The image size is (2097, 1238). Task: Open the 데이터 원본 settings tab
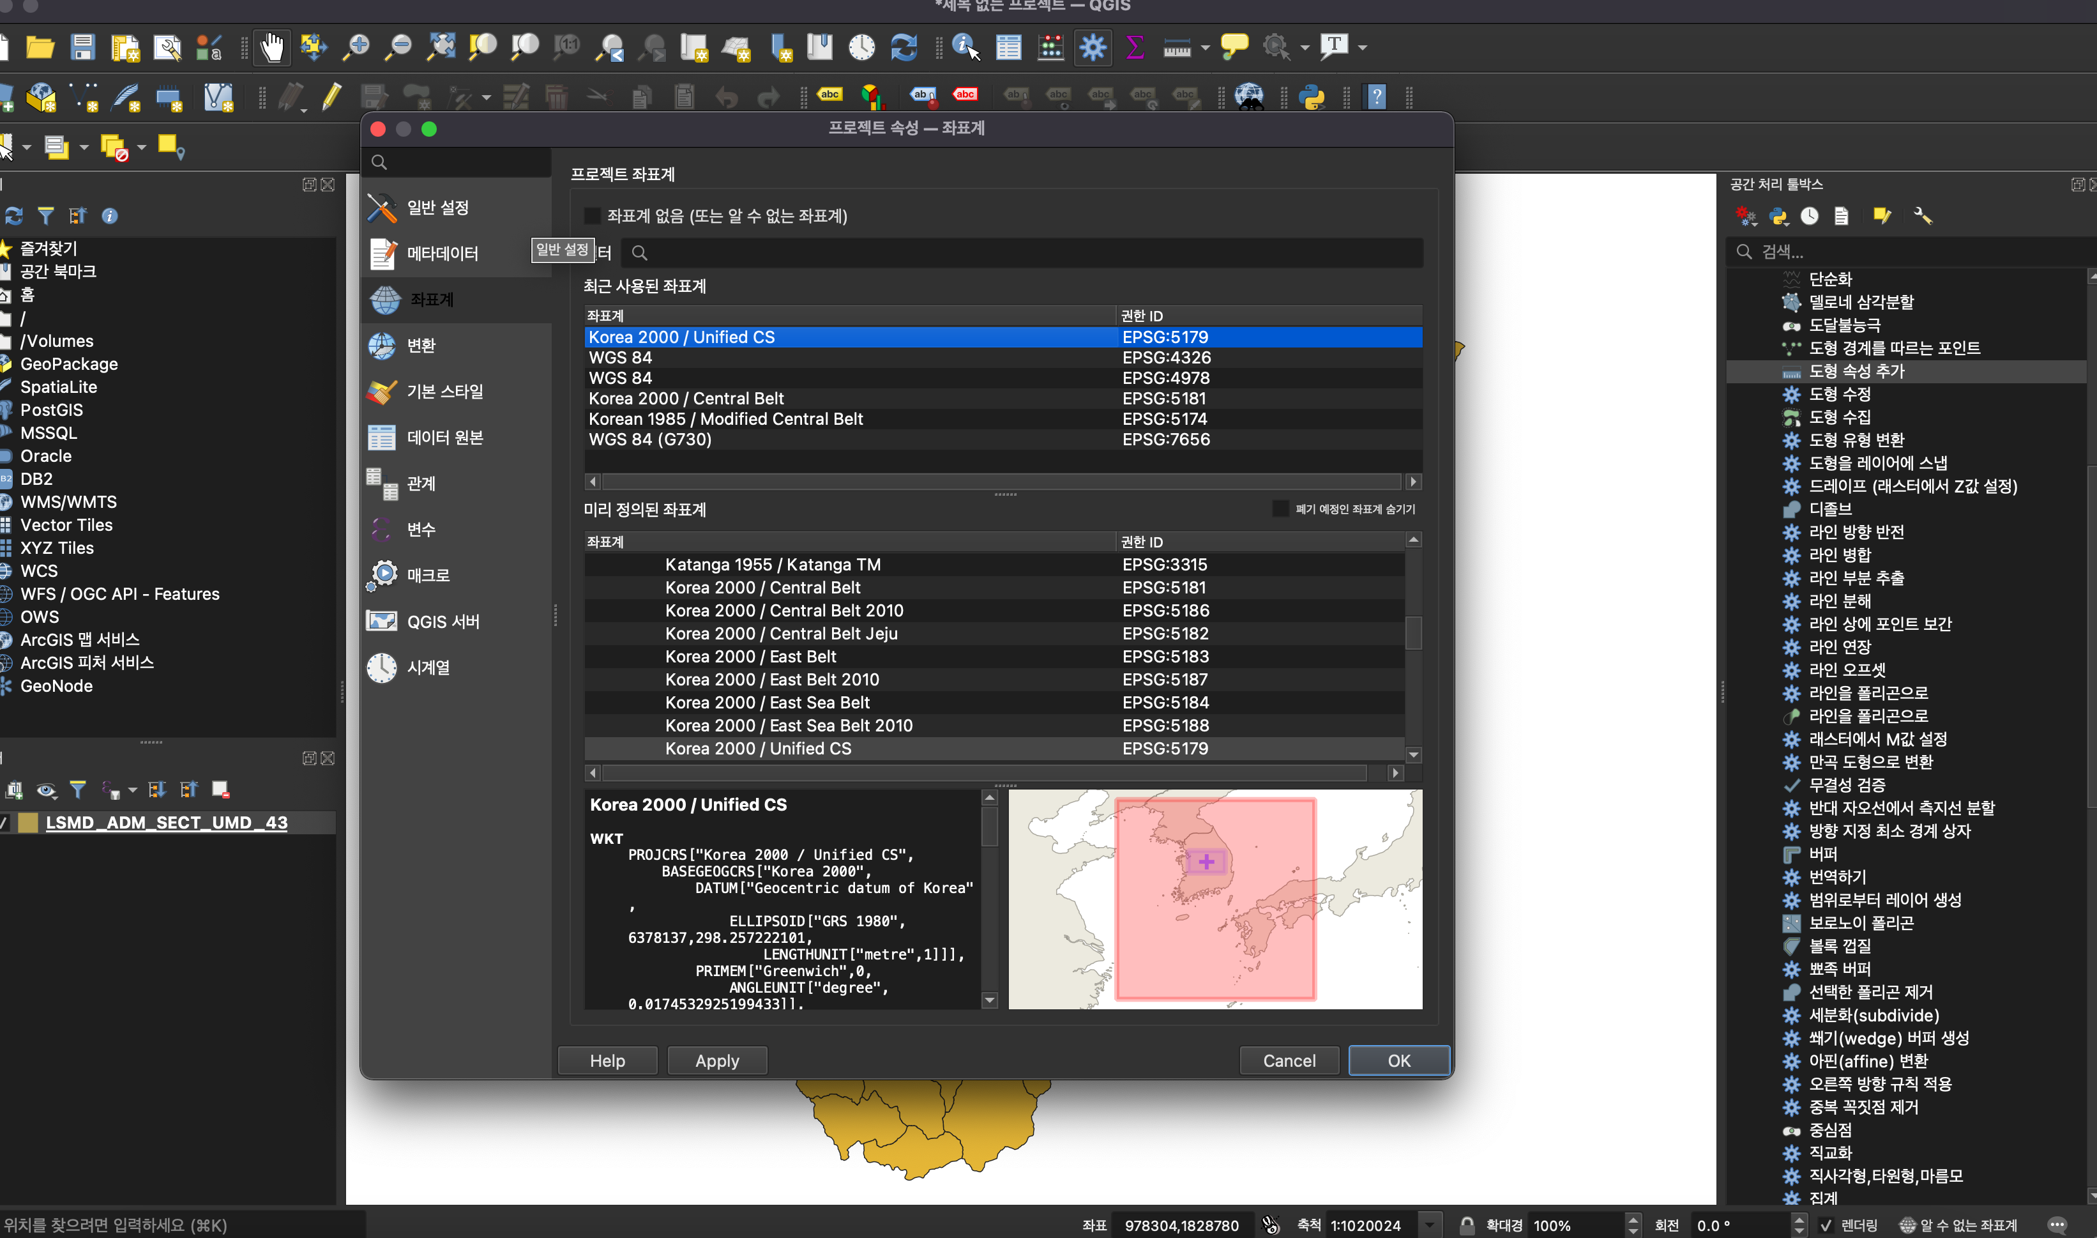point(444,437)
